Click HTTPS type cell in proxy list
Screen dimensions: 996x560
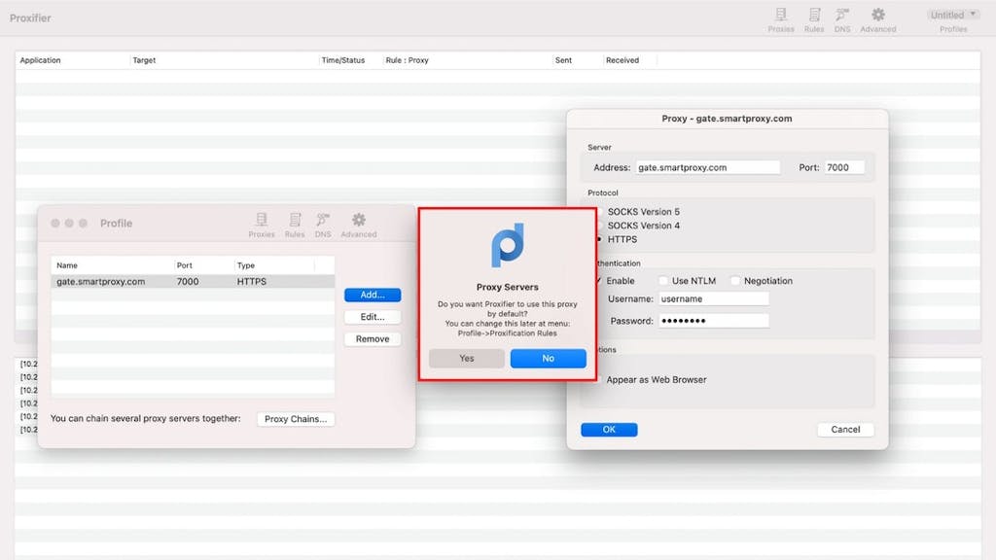click(x=252, y=281)
